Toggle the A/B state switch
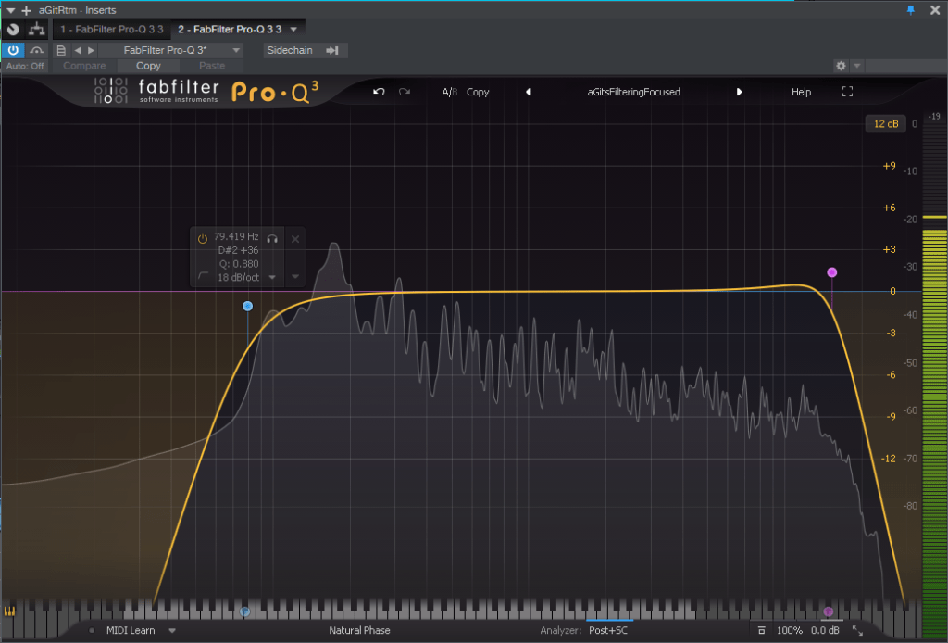Screen dimensions: 948x643 point(449,92)
